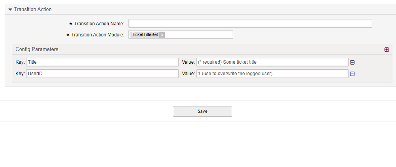396x167 pixels.
Task: Remove the UserID parameter row
Action: pos(352,74)
